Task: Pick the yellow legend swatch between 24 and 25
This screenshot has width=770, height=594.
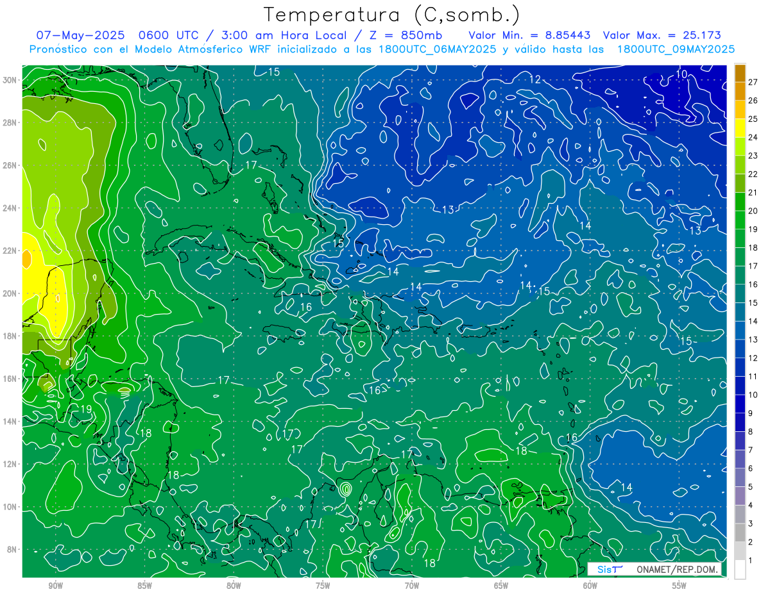Action: tap(740, 128)
